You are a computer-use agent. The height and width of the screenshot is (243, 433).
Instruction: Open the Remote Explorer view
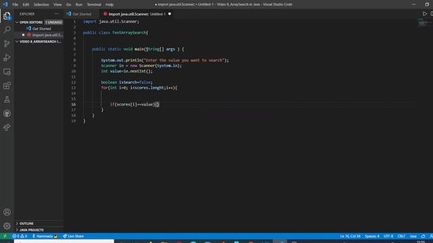[x=7, y=72]
